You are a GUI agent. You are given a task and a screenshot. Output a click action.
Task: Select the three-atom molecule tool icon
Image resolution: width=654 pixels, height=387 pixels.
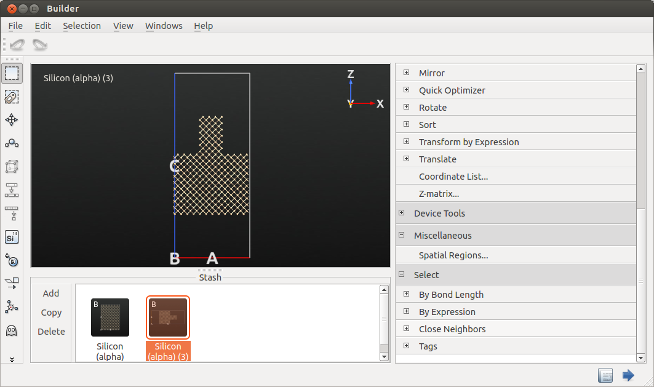coord(12,143)
